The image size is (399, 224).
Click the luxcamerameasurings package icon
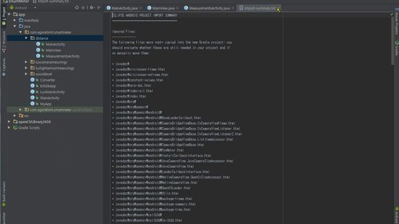tap(32, 62)
